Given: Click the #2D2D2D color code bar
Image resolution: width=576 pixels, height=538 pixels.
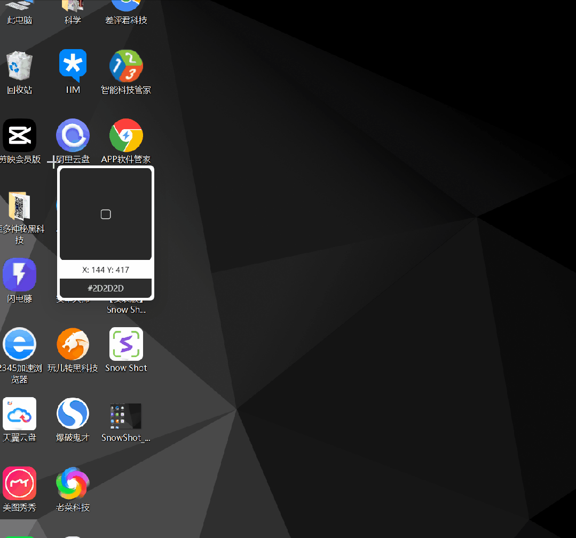Looking at the screenshot, I should 106,288.
